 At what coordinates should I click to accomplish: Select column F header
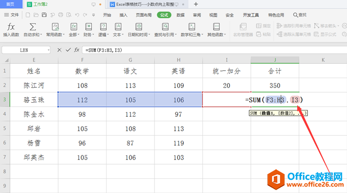[82, 60]
